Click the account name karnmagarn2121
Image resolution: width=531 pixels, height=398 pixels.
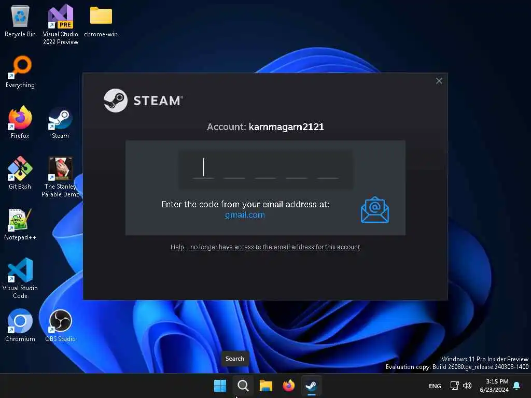point(286,127)
